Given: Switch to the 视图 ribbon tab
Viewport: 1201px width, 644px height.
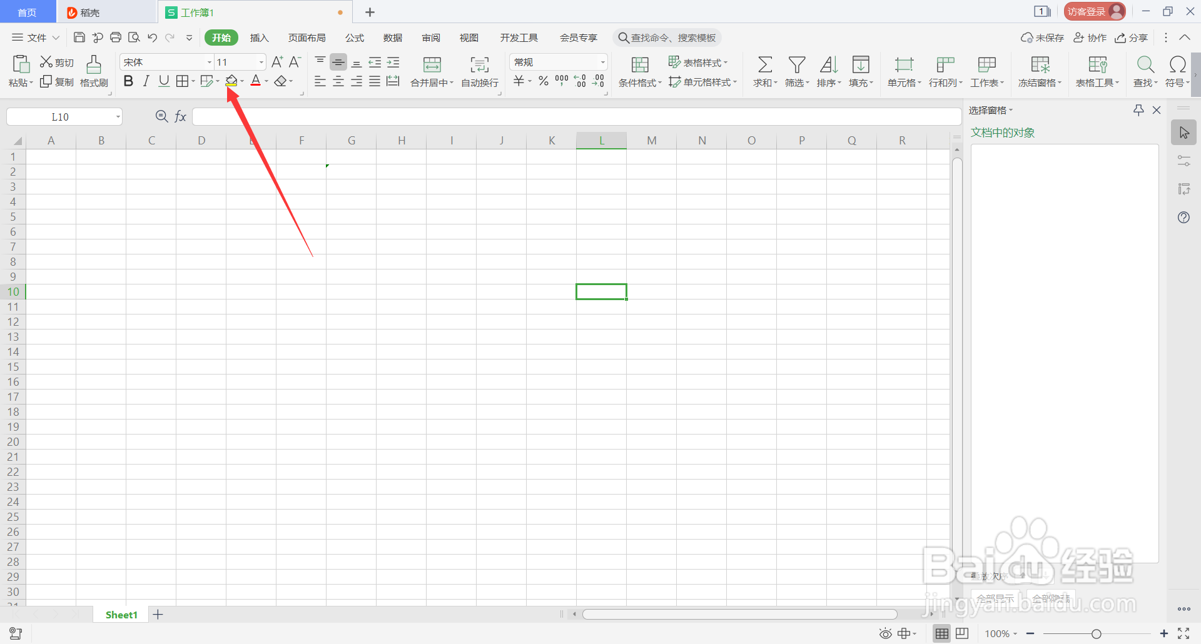Looking at the screenshot, I should [x=469, y=38].
